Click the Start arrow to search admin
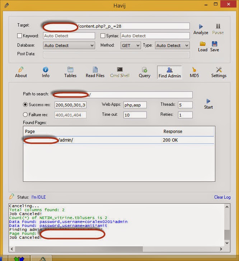 [x=208, y=101]
